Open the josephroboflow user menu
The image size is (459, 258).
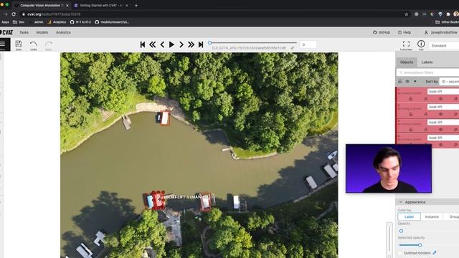tap(441, 32)
